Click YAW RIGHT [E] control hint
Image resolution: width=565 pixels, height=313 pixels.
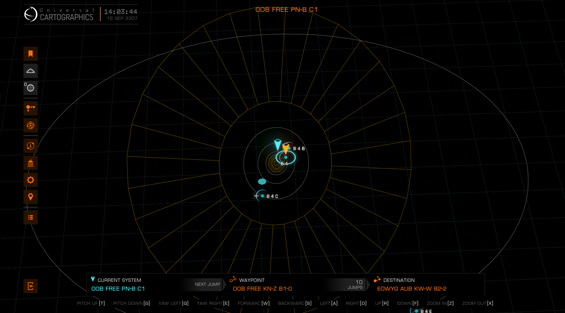pos(213,303)
